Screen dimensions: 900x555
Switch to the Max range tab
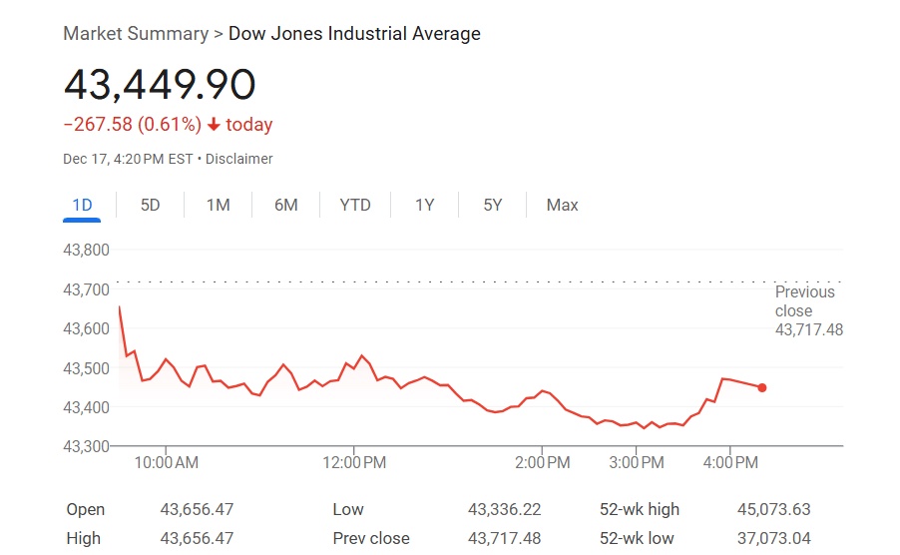click(562, 205)
